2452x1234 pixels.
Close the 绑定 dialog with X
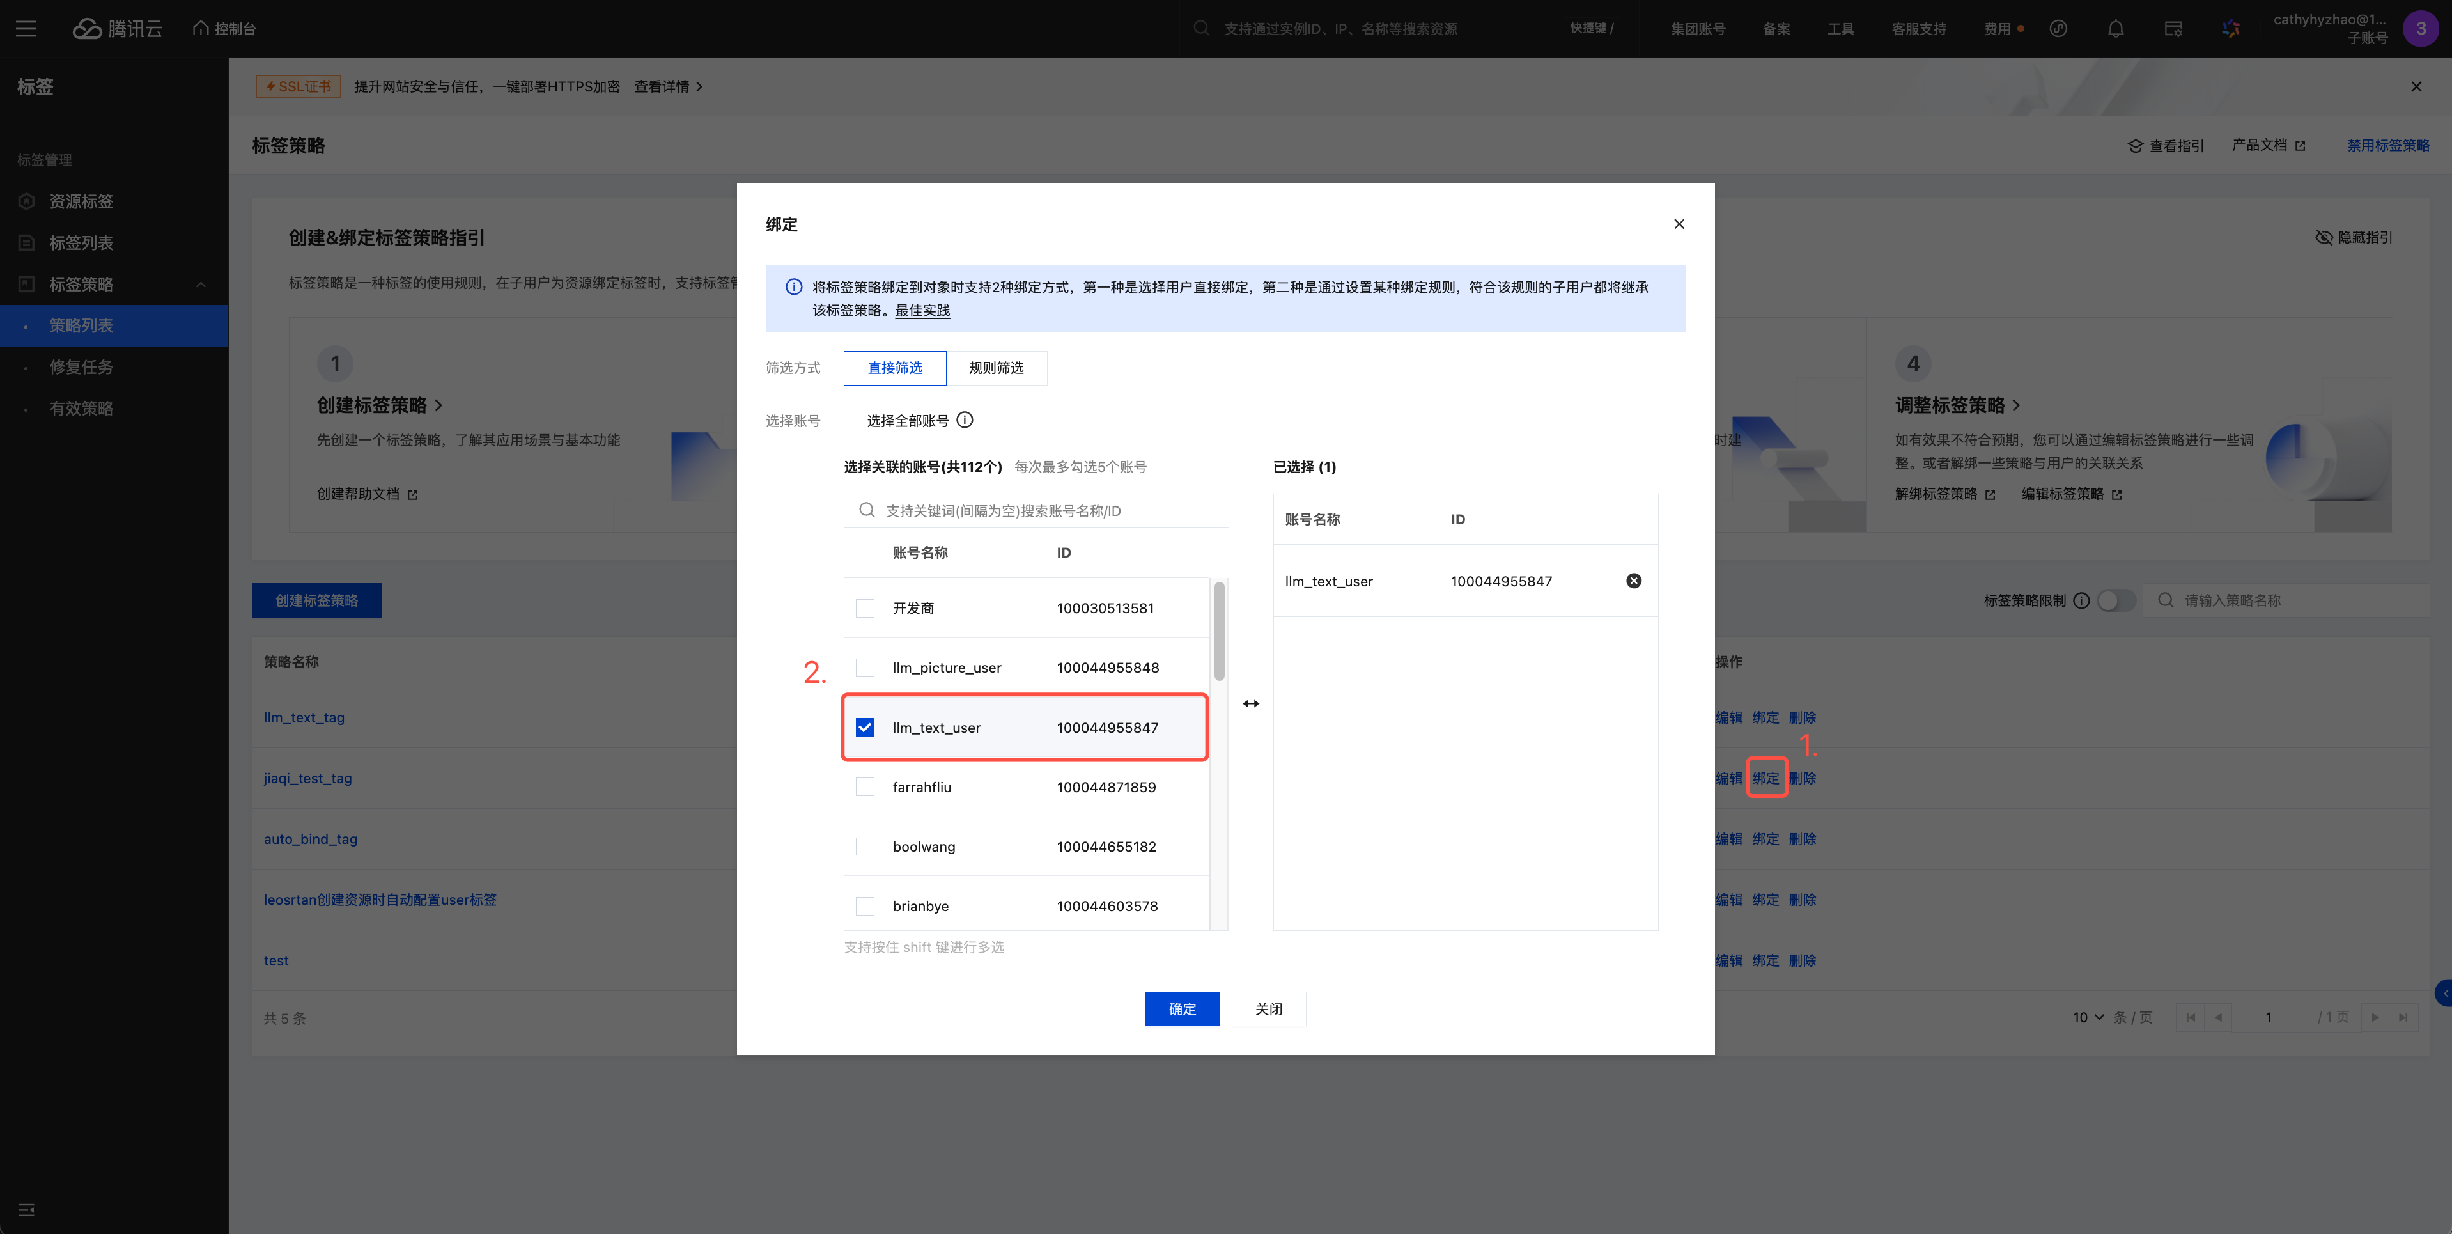pos(1679,224)
